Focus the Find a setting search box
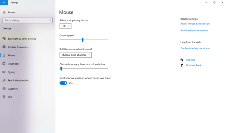225x133 pixels. tap(28, 21)
